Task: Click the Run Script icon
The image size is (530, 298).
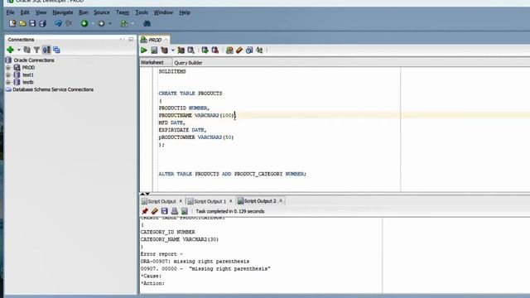Action: (x=154, y=50)
